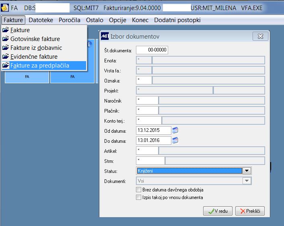Cancel using the Prekliči button
Screen dimensions: 284x226
click(x=250, y=211)
